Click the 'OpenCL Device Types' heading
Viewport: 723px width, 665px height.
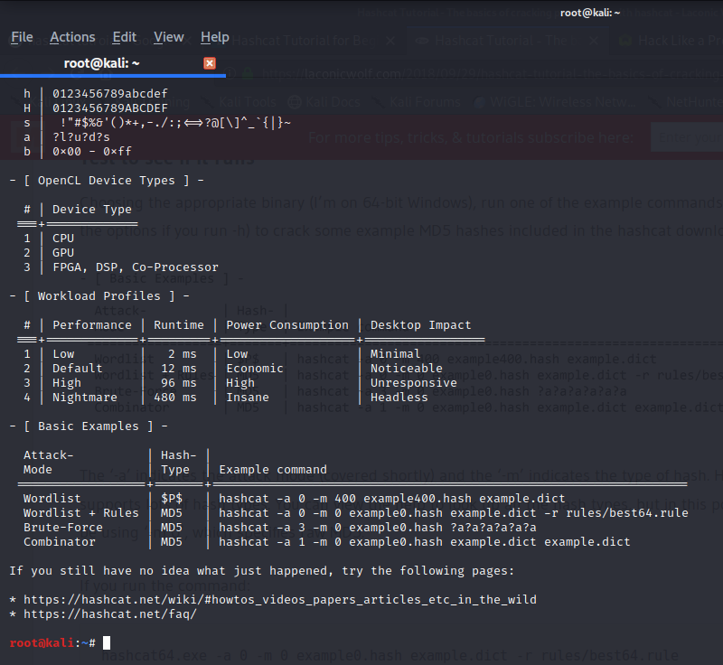(106, 180)
